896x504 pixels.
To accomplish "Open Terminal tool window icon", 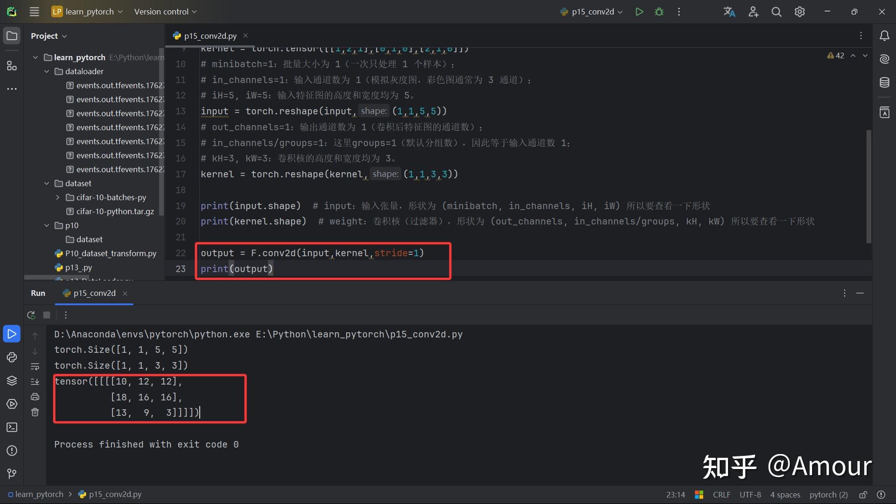I will [x=12, y=427].
